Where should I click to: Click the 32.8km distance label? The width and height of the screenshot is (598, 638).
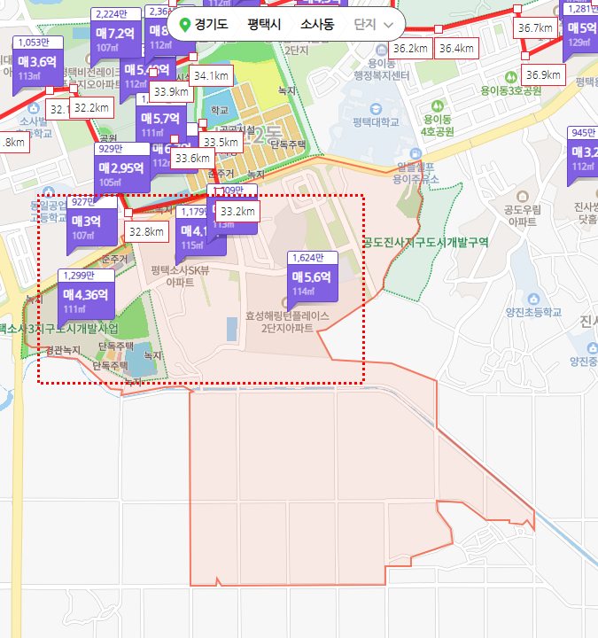point(146,232)
